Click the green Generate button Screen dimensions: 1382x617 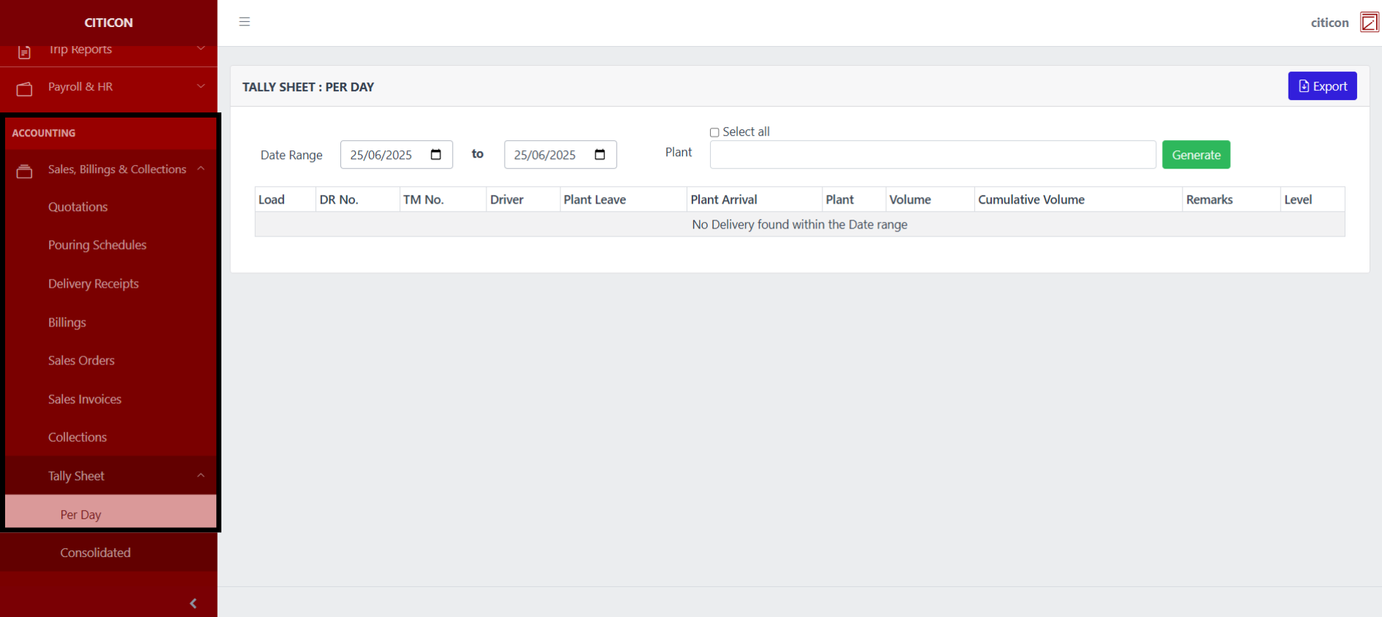coord(1196,155)
